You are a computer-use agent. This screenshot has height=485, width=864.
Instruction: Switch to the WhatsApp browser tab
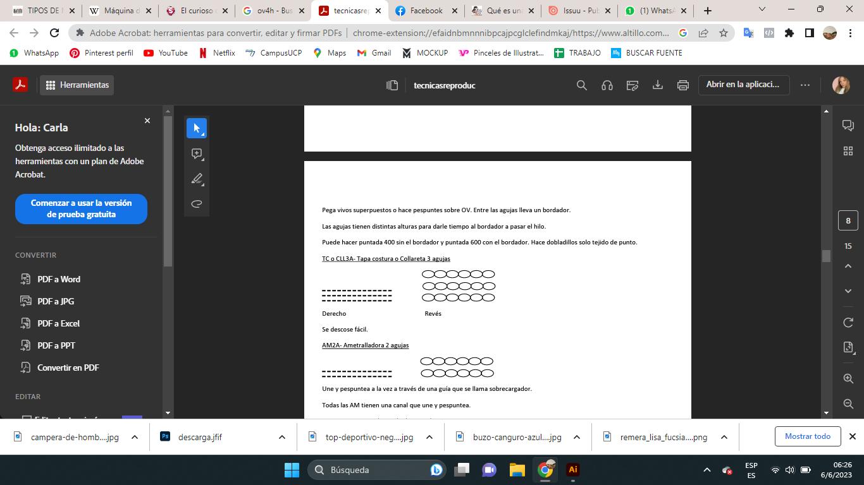(655, 11)
